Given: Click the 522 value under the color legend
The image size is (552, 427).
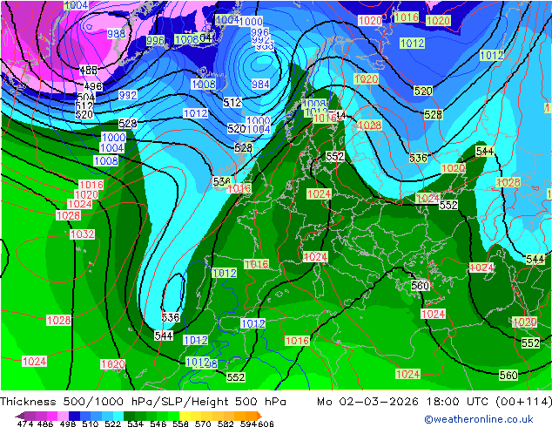Looking at the screenshot, I should pyautogui.click(x=112, y=424).
